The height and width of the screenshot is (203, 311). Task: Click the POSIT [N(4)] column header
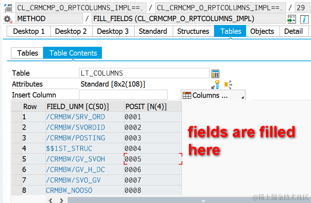pos(153,107)
